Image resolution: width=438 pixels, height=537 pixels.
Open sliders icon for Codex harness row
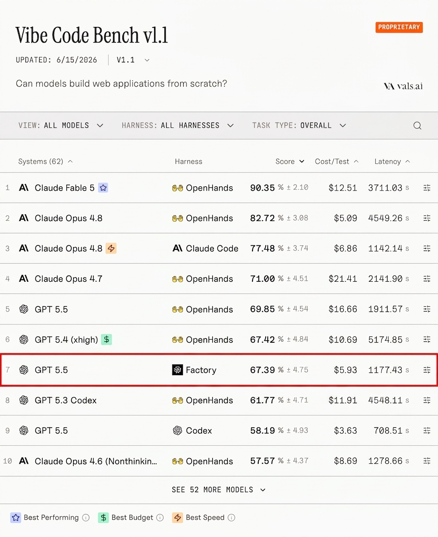coord(427,431)
